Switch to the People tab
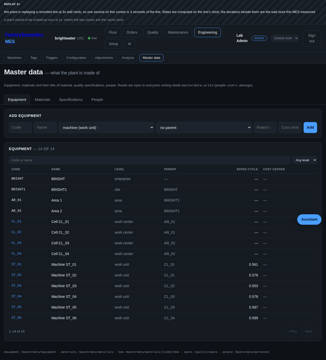This screenshot has width=326, height=360. [x=97, y=100]
